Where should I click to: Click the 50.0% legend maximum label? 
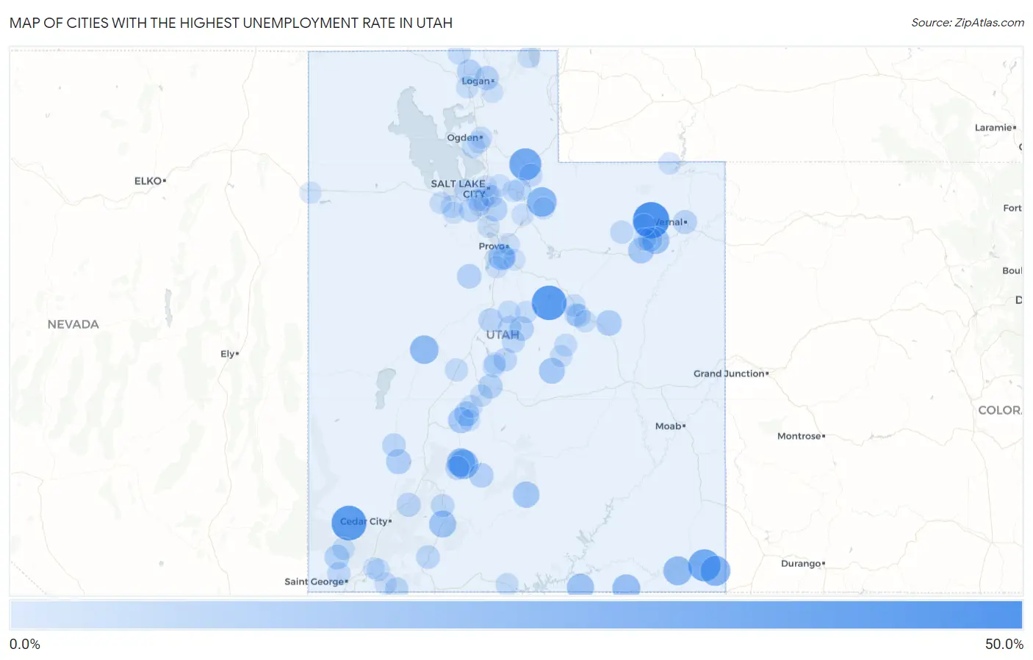point(1004,645)
